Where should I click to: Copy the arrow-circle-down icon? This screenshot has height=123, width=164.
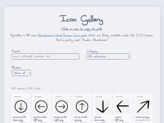21,107
